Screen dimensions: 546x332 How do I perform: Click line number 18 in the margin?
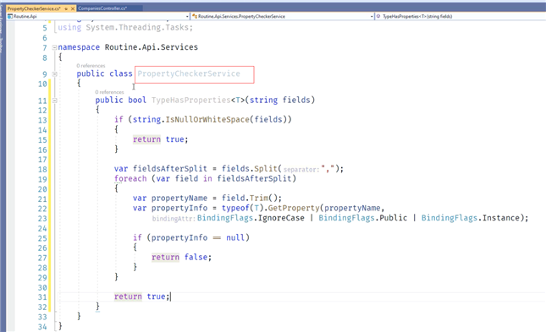tap(42, 169)
